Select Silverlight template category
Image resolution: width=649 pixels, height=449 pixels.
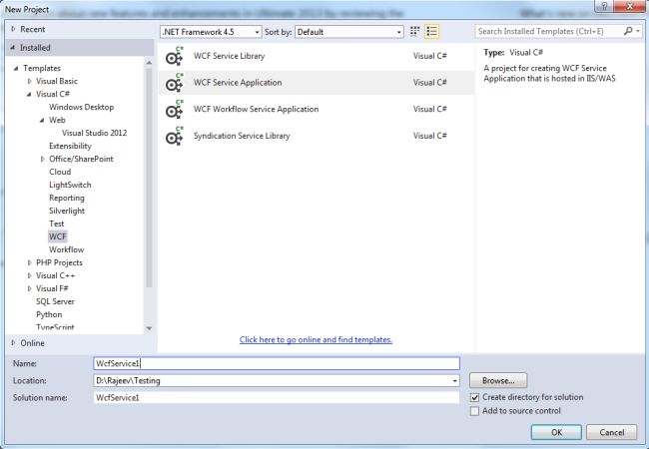coord(67,211)
